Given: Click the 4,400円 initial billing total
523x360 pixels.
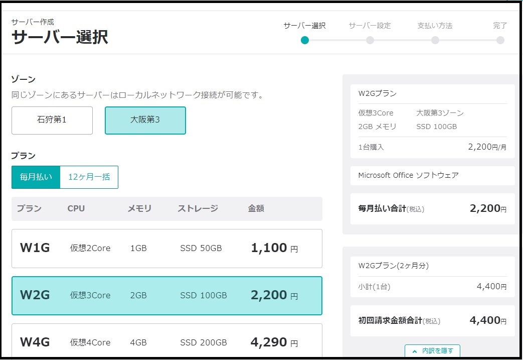Looking at the screenshot, I should 488,320.
